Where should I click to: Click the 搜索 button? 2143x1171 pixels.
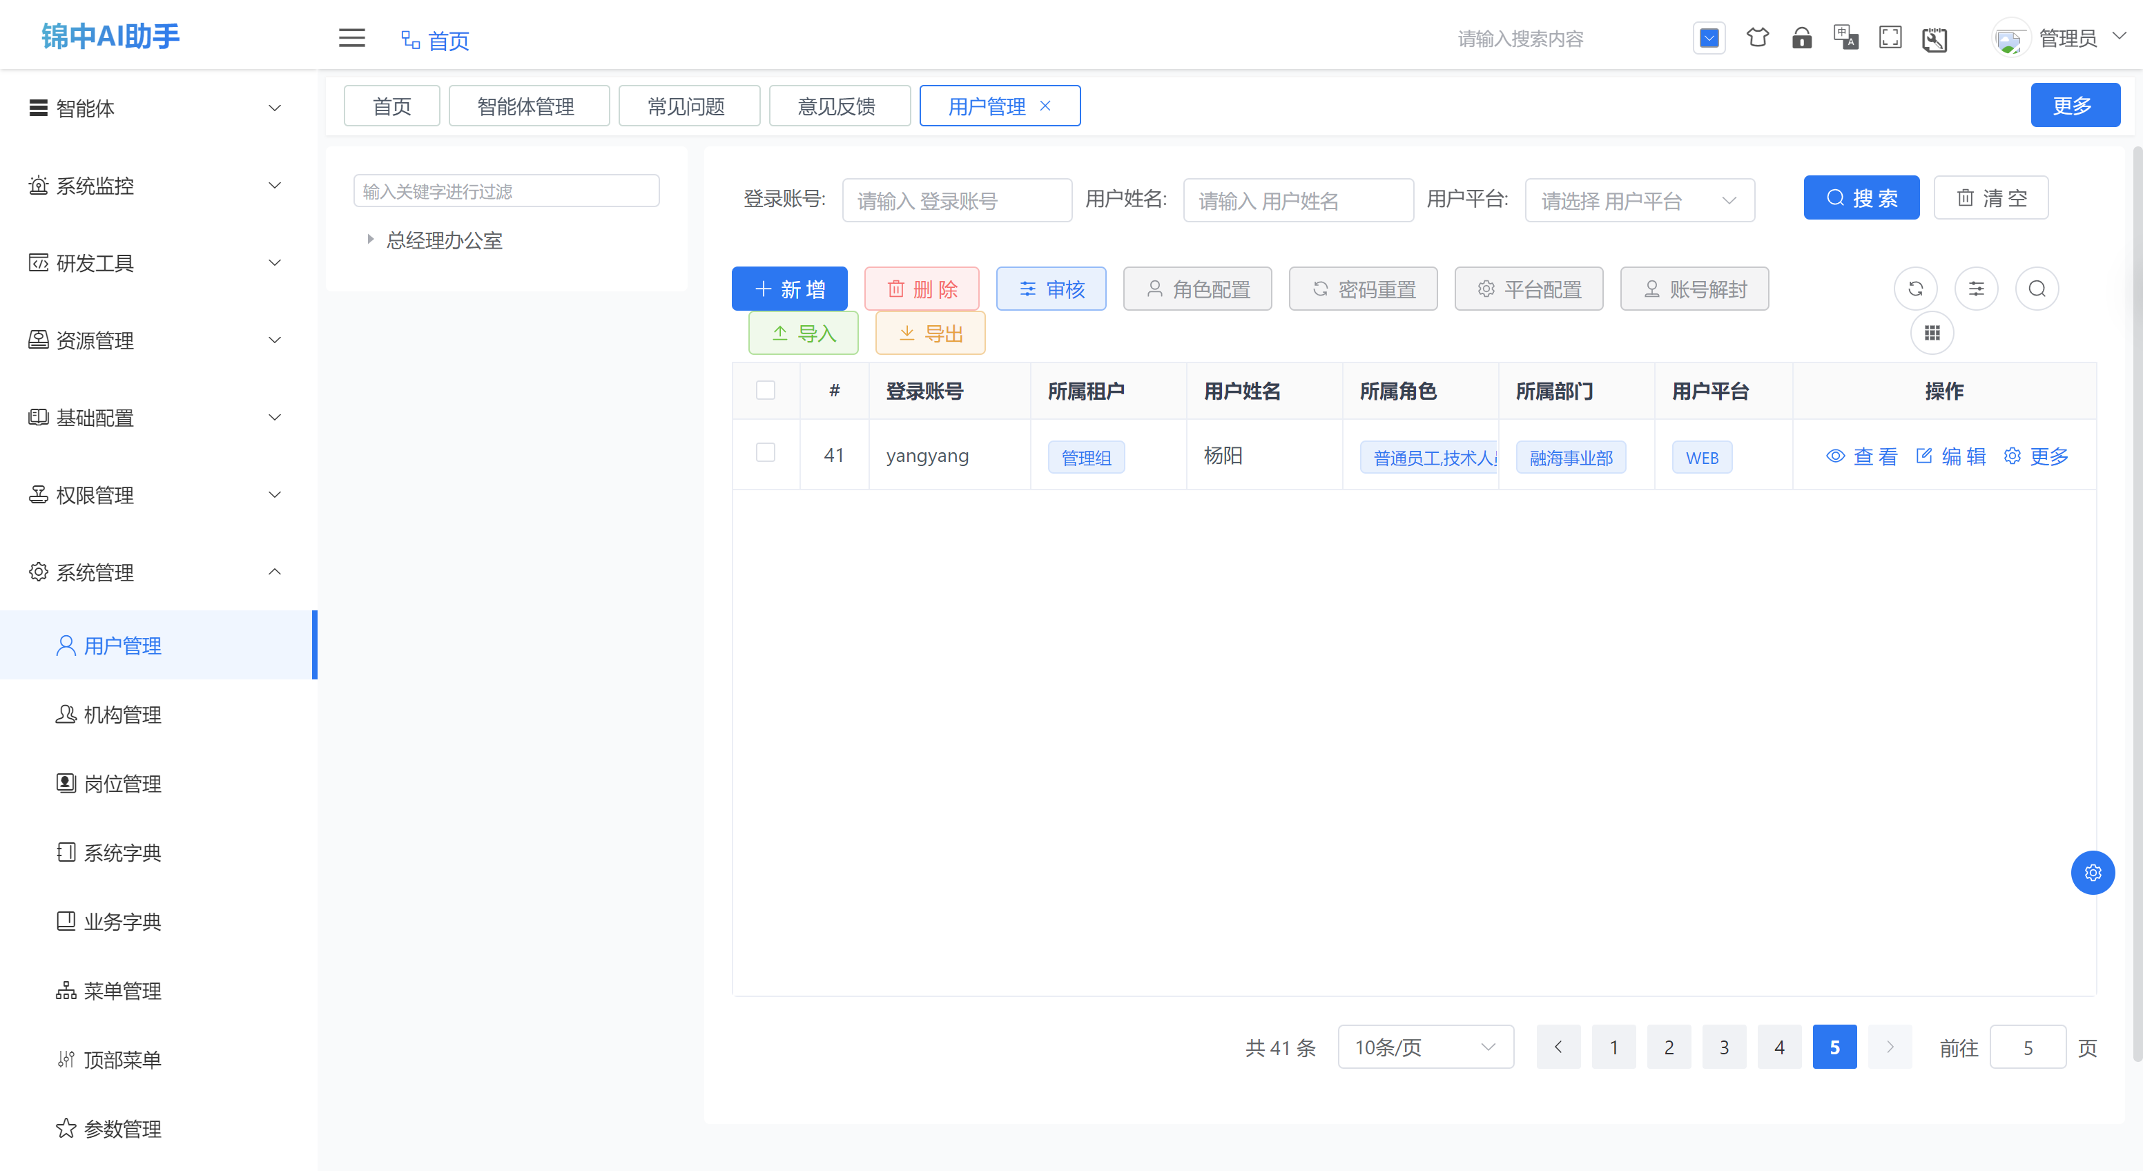click(1860, 198)
